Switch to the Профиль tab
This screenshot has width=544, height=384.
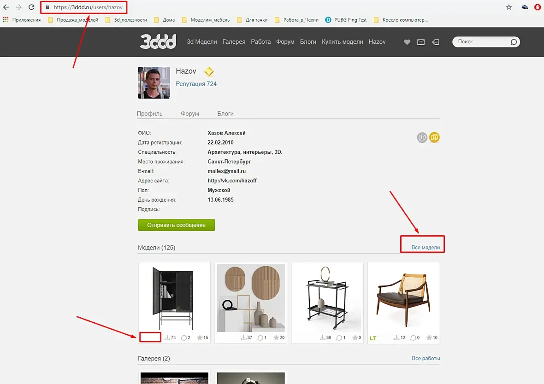149,114
